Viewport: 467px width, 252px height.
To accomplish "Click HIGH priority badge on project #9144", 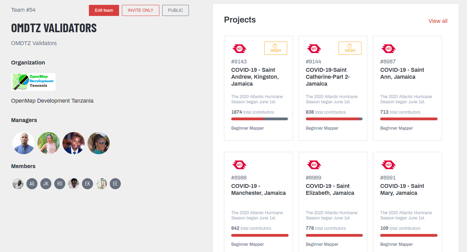I will point(350,48).
